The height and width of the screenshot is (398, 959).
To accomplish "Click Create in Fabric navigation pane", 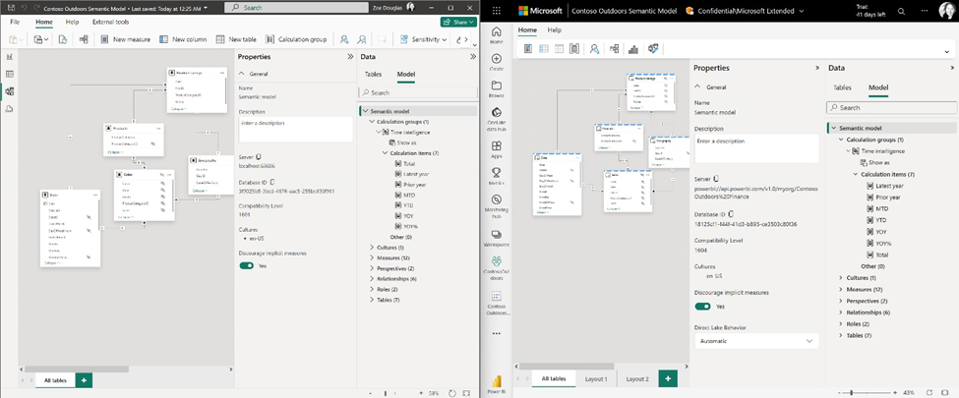I will pos(496,62).
